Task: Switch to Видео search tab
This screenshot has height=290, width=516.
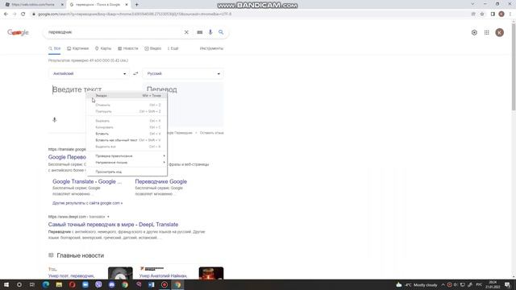Action: point(153,48)
